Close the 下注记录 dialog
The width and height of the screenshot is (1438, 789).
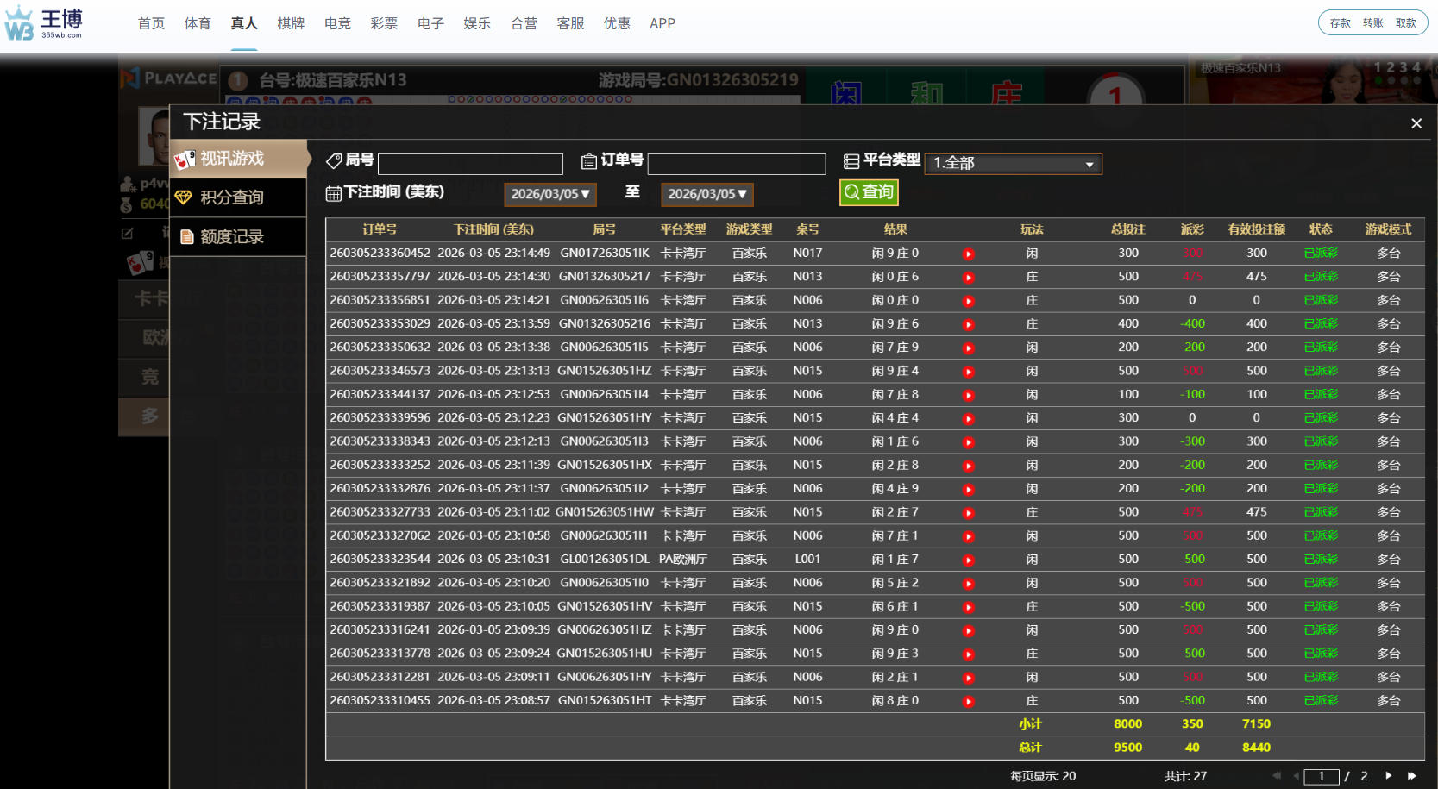coord(1416,123)
